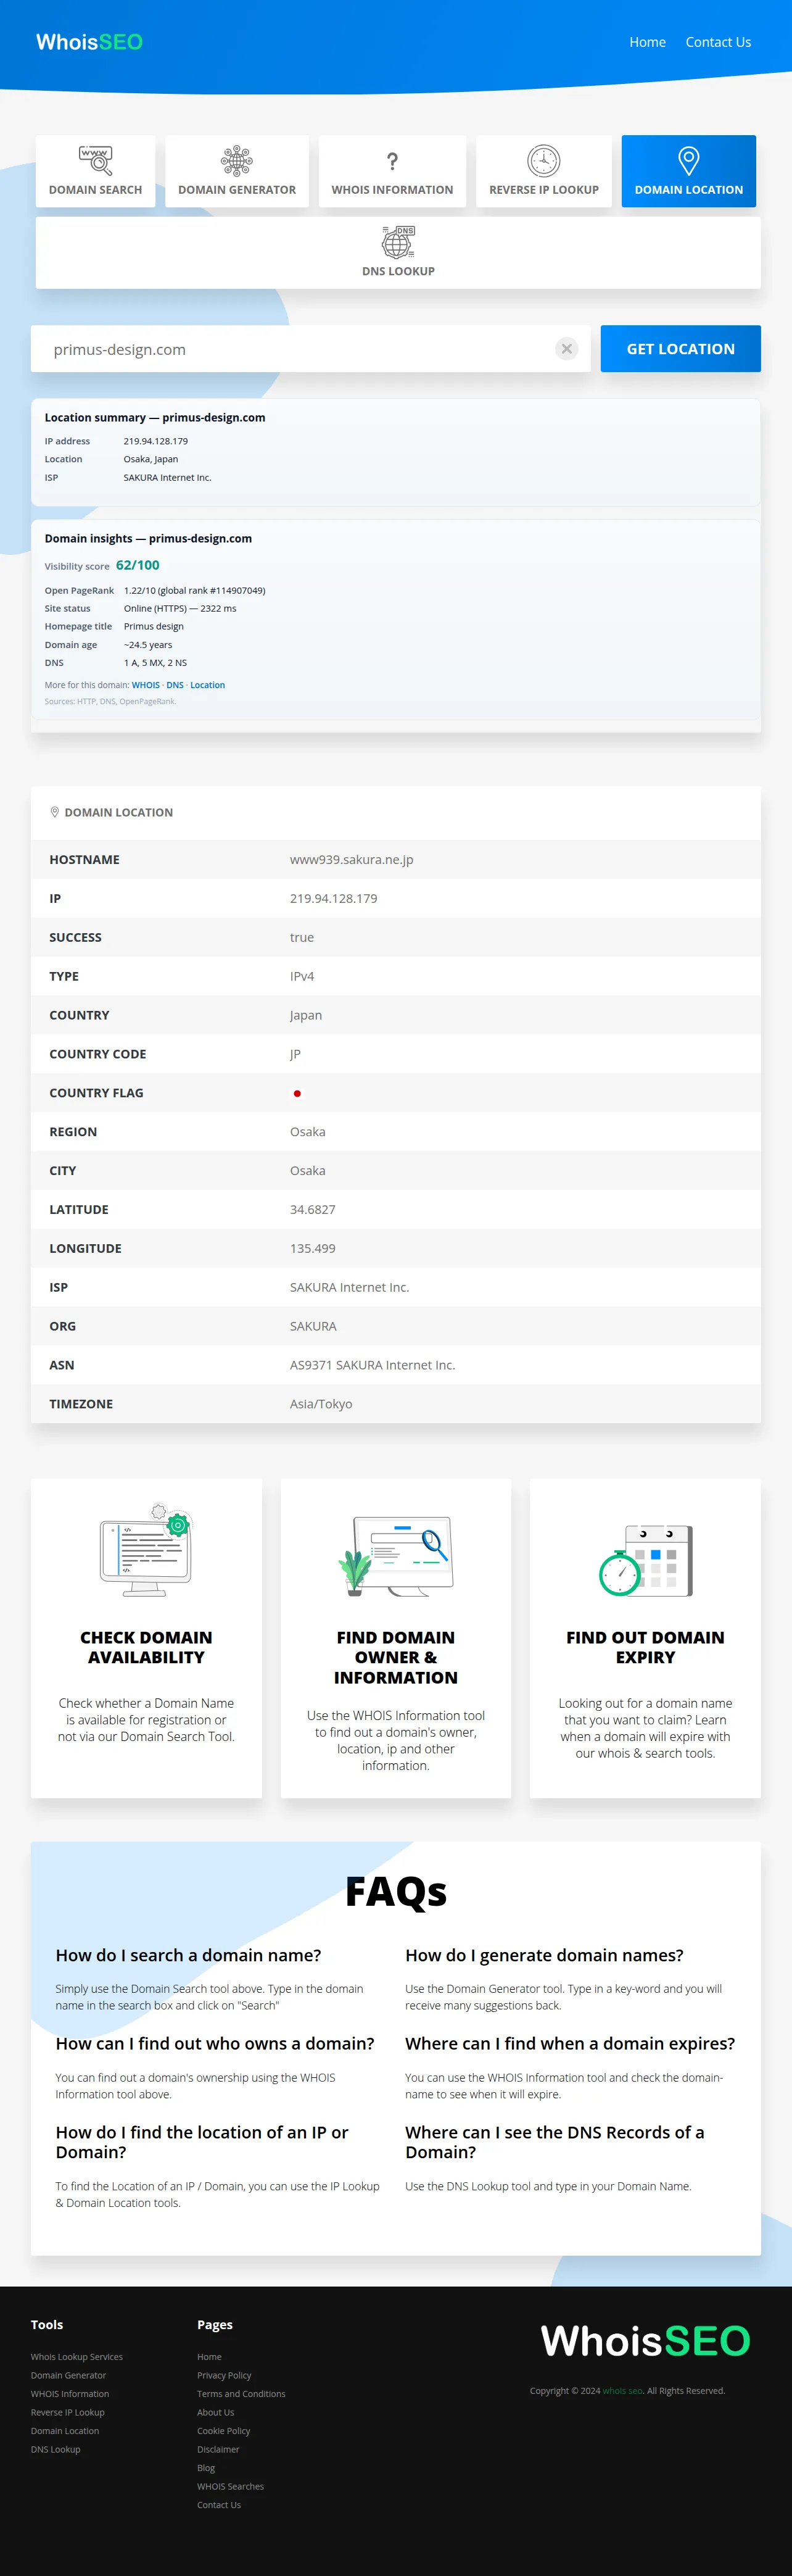This screenshot has height=2576, width=792.
Task: Open Domain Location footer link
Action: point(65,2431)
